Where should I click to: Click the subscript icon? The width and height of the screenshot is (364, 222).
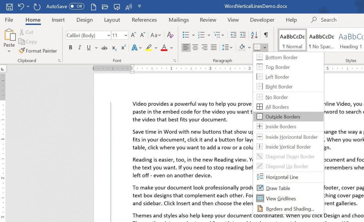(113, 48)
